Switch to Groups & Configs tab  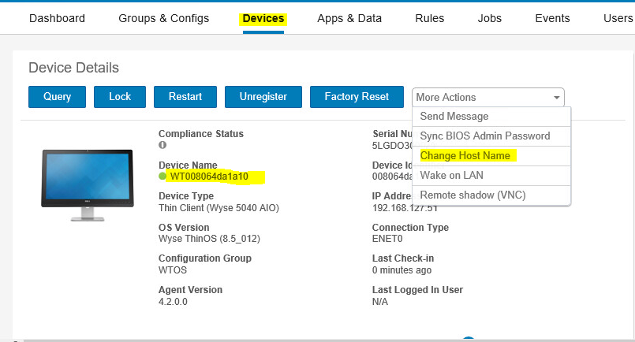click(164, 18)
